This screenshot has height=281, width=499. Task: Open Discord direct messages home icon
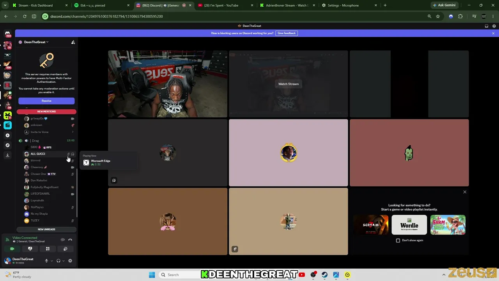(7, 34)
